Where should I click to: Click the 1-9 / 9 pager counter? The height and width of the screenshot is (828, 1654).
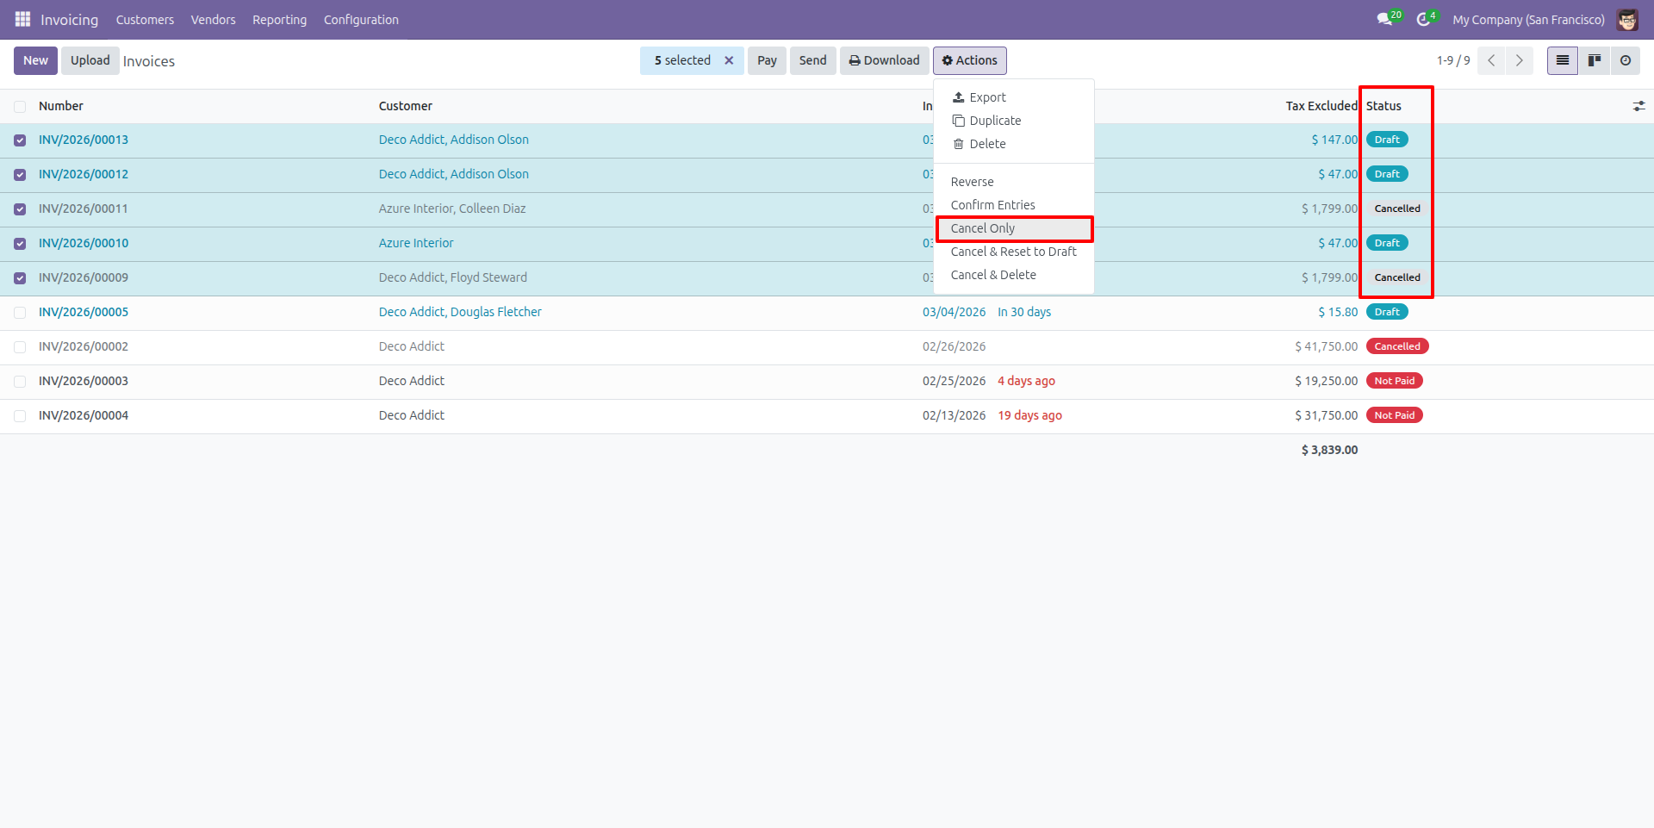(x=1453, y=60)
